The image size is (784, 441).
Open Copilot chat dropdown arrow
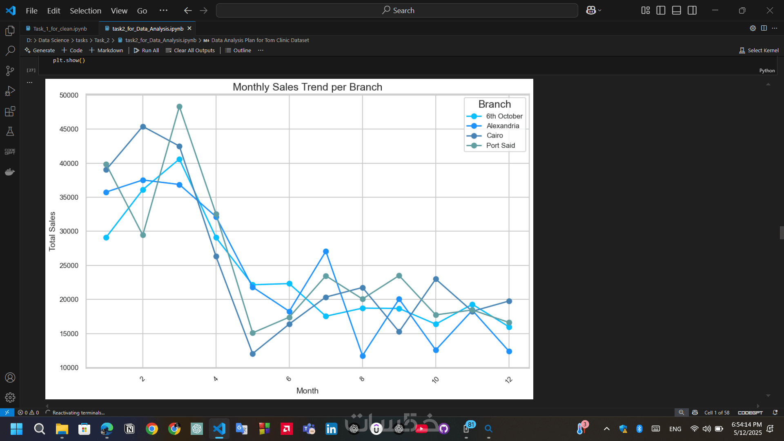600,11
